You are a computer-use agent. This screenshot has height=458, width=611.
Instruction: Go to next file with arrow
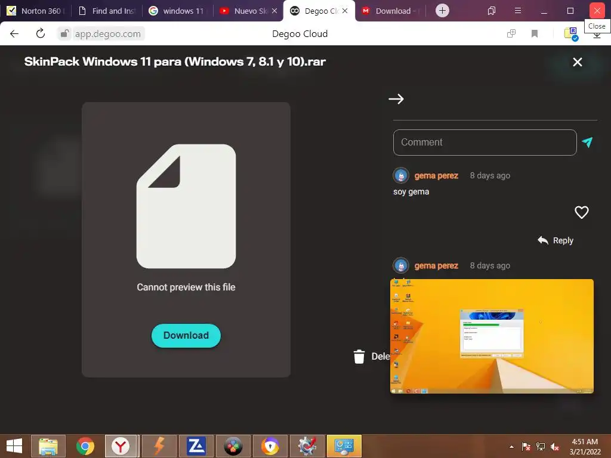pos(396,99)
